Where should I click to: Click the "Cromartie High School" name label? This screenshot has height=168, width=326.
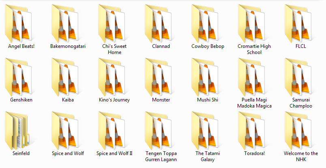point(254,49)
